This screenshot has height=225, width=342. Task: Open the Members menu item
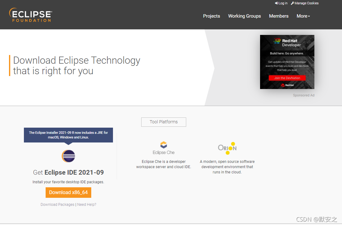point(279,16)
